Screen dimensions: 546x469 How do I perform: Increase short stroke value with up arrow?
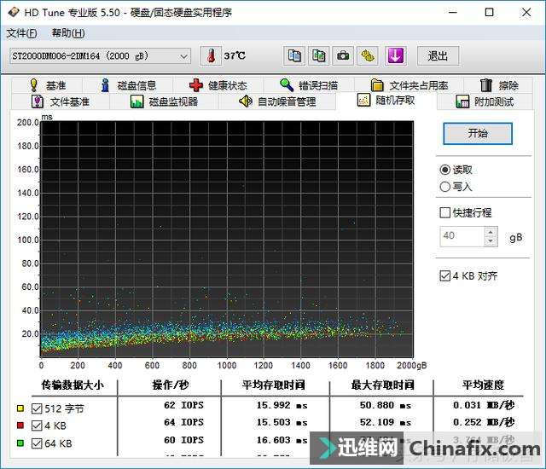[x=491, y=232]
